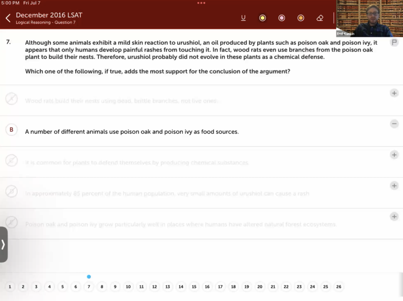
Task: Restore eliminated answer choice D with plus
Action: click(x=394, y=186)
